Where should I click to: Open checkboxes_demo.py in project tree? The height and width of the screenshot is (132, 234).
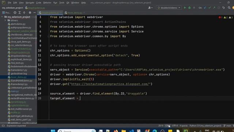[22, 34]
